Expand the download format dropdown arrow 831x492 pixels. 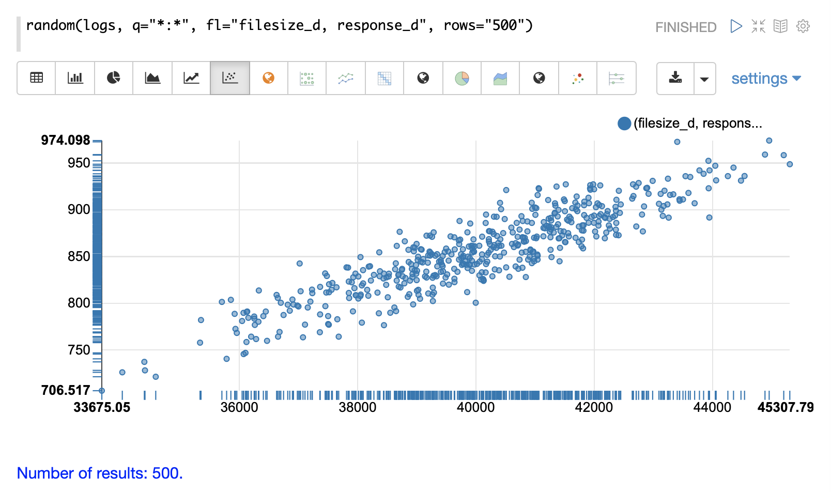(704, 79)
